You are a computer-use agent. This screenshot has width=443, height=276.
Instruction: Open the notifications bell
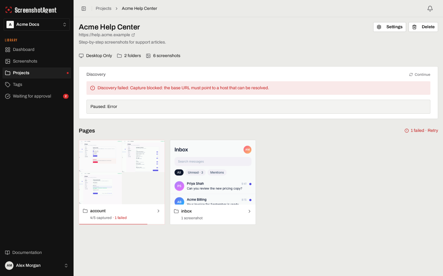430,9
